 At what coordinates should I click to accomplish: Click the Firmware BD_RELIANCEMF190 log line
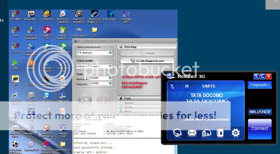tap(108, 131)
